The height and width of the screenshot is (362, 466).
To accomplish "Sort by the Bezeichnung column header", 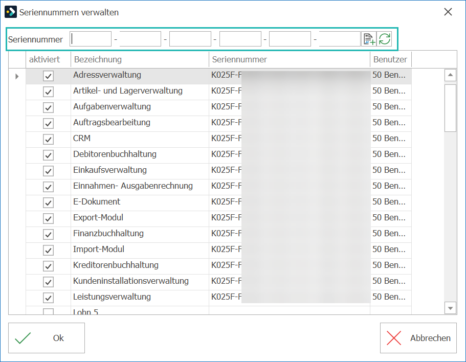I will point(140,59).
